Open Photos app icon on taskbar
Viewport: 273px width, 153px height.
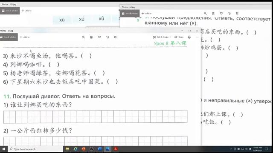coord(107,149)
